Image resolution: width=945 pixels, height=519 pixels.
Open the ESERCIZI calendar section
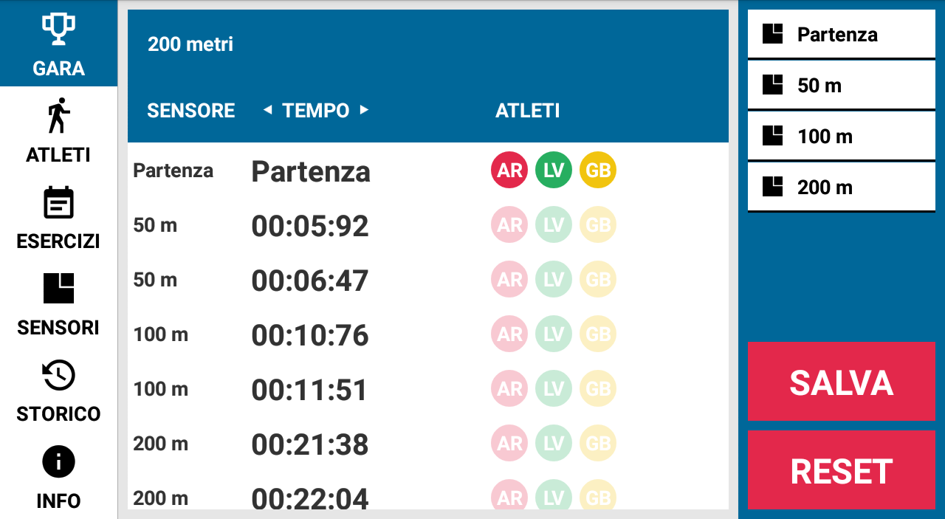click(58, 216)
